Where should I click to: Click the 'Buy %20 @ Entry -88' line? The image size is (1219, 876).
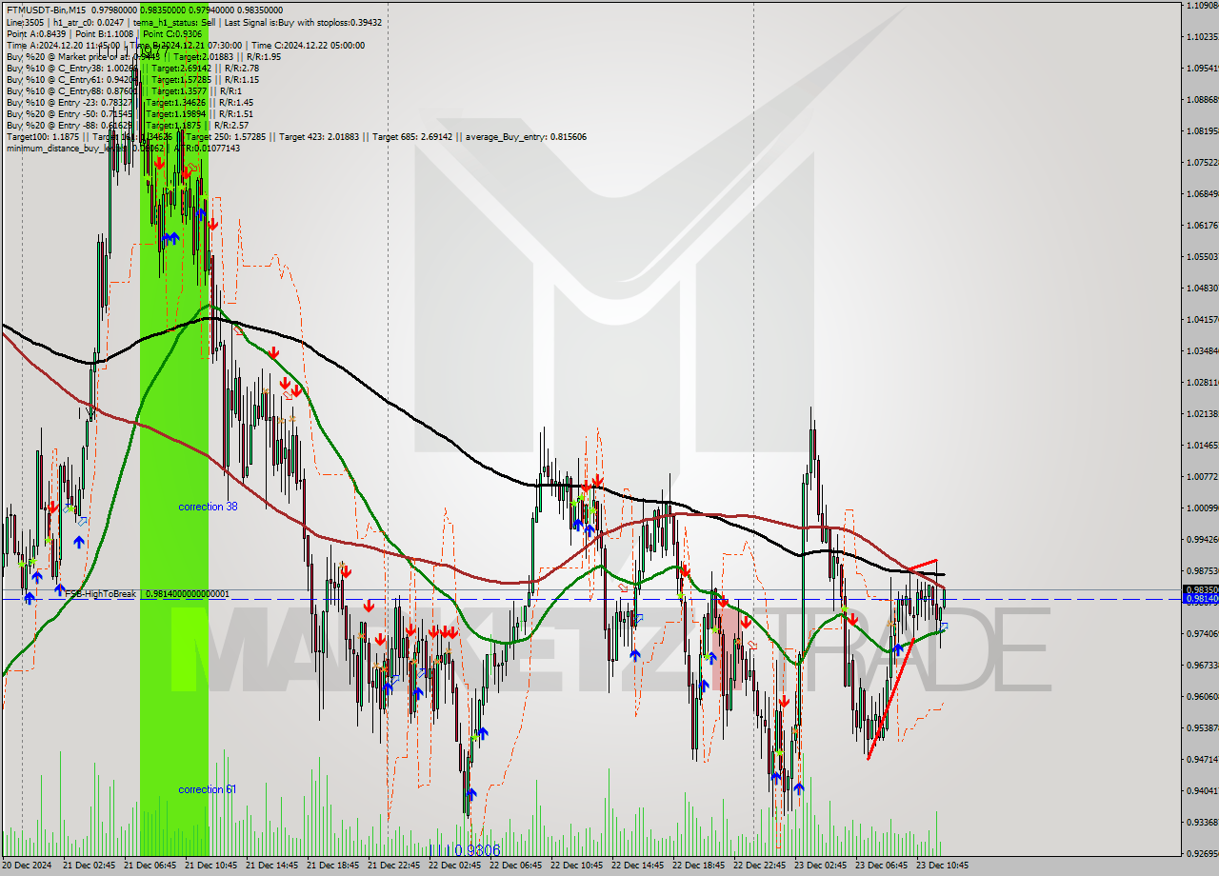128,125
